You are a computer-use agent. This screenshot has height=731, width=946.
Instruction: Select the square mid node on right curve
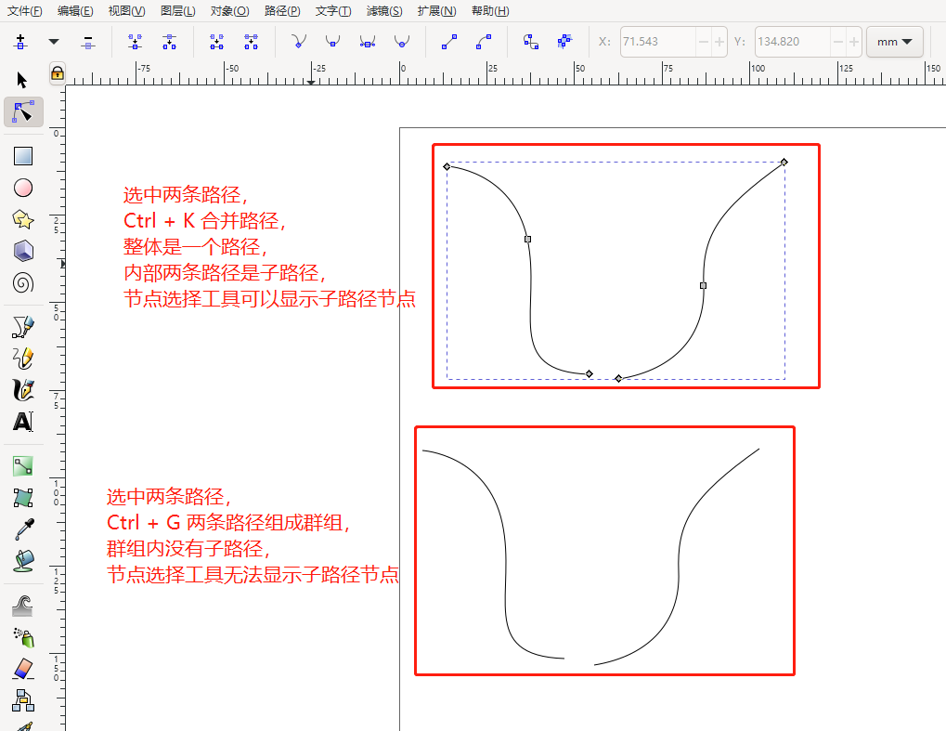pos(703,285)
